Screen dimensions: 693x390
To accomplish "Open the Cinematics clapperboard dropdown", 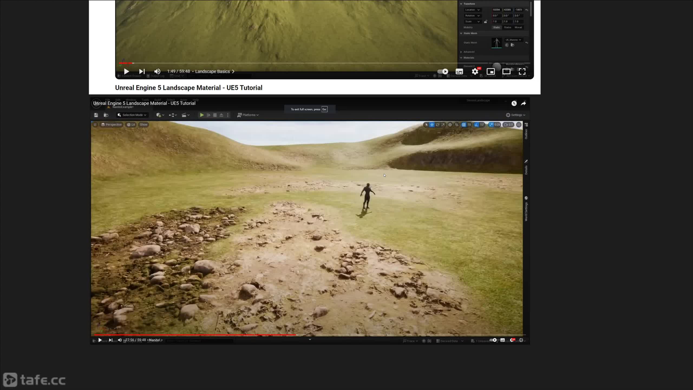I will click(185, 115).
